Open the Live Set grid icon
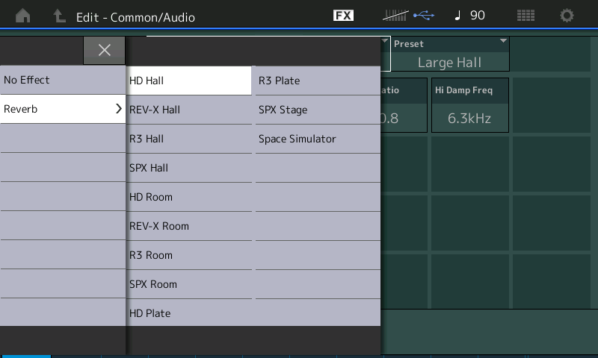 click(525, 16)
